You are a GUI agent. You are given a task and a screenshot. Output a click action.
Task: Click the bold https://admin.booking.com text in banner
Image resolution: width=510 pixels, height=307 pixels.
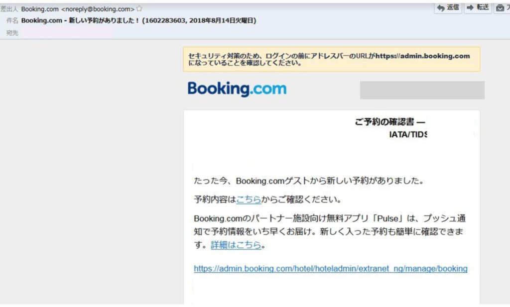(x=422, y=56)
